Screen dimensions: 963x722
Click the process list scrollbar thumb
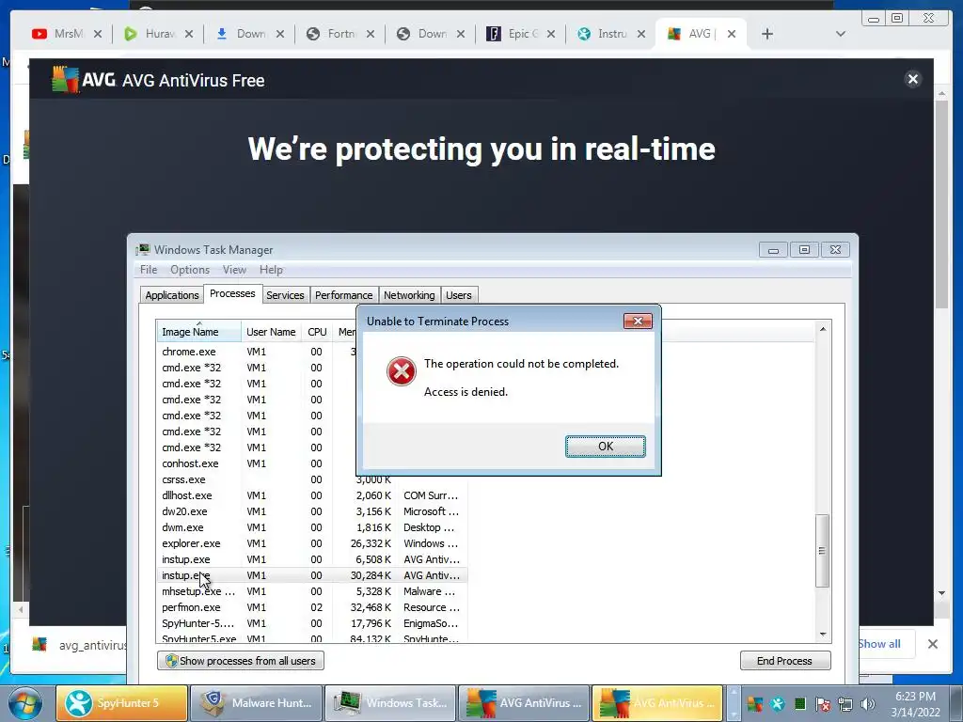click(822, 551)
